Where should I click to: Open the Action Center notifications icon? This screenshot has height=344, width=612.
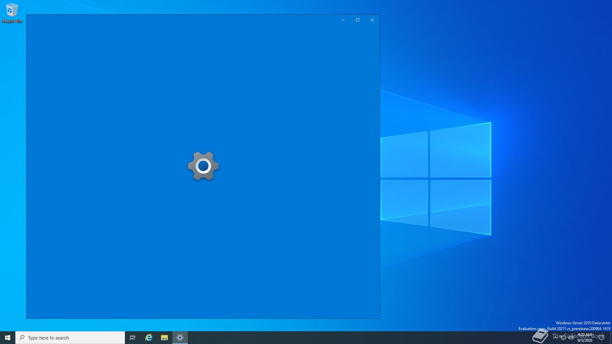pyautogui.click(x=601, y=338)
